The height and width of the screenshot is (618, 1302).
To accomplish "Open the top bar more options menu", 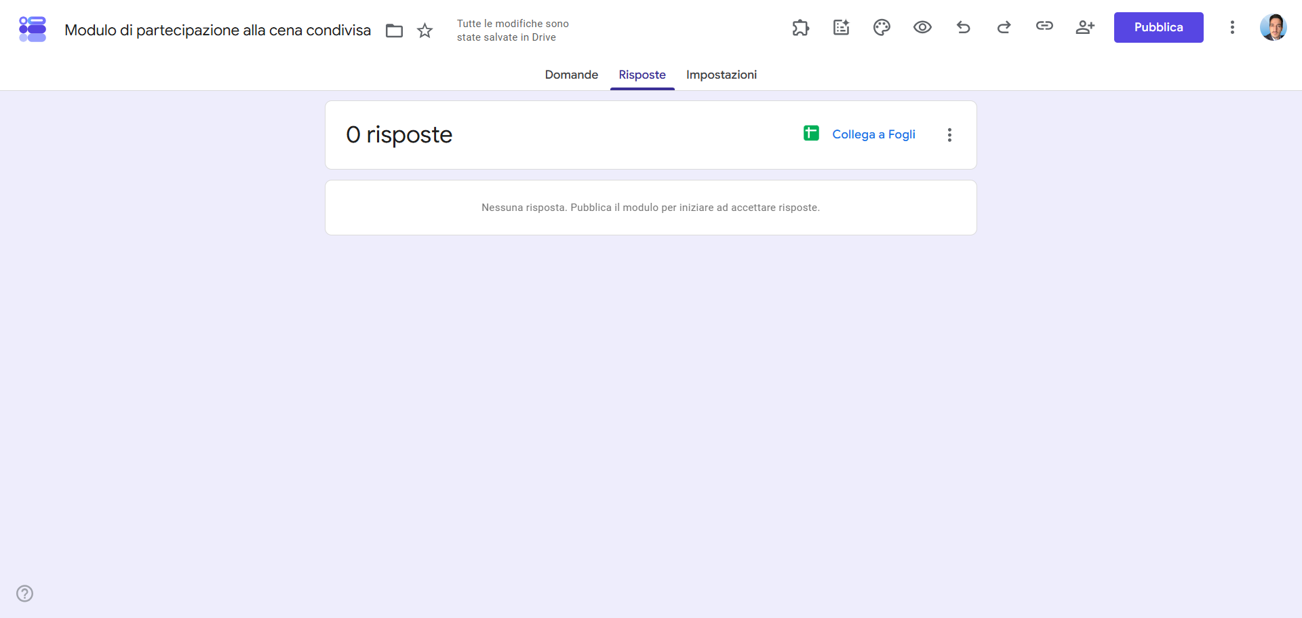I will point(1232,27).
